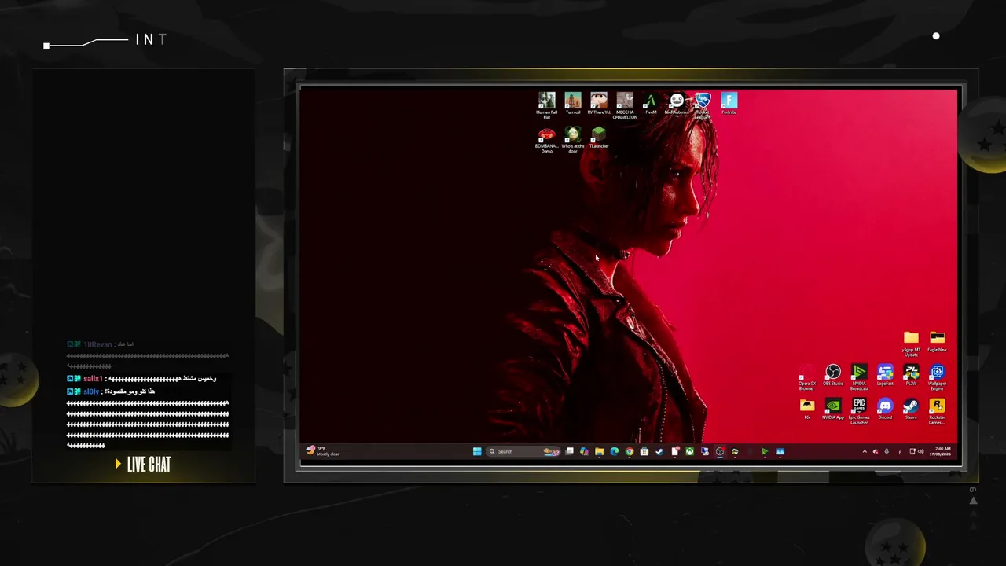The height and width of the screenshot is (566, 1006).
Task: Open the TLauncher Minecraft shortcut
Action: (x=599, y=137)
